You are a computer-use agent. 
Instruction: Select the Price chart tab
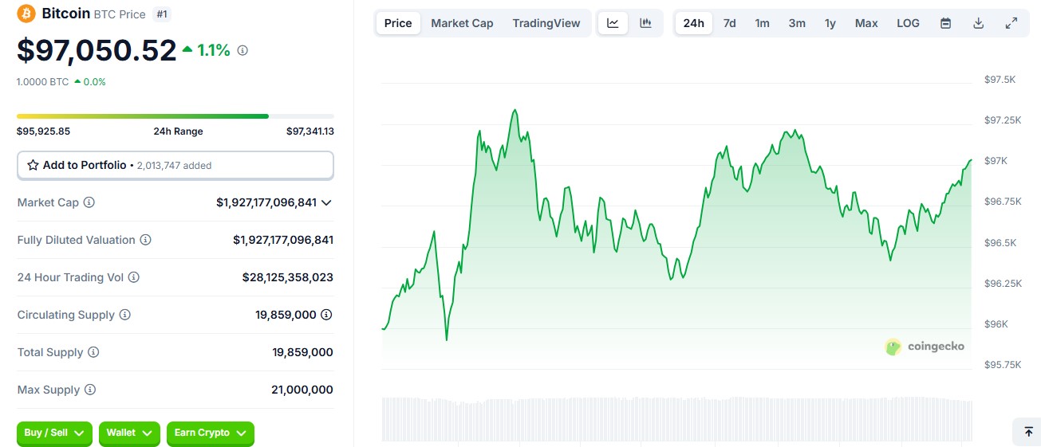point(398,23)
